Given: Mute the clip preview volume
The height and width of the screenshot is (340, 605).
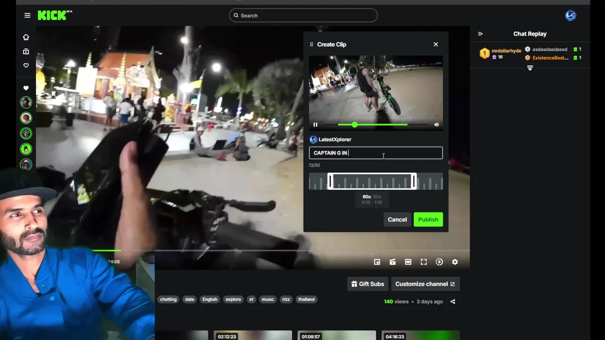Looking at the screenshot, I should [436, 125].
